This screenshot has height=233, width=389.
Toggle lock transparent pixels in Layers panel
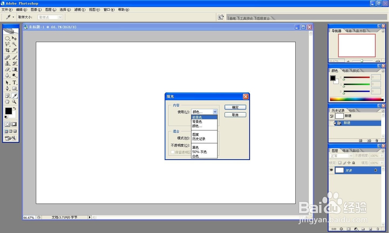[340, 163]
